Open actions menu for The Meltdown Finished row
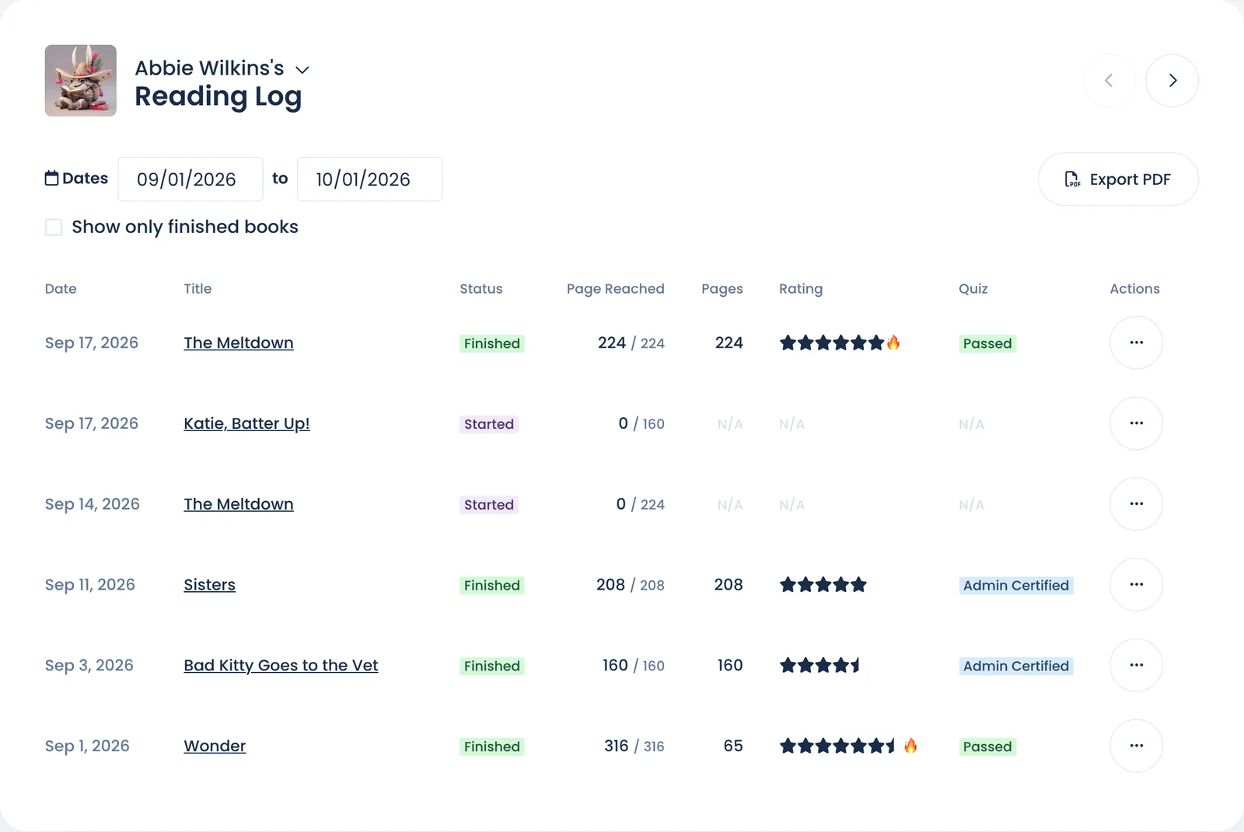The height and width of the screenshot is (832, 1244). tap(1136, 343)
